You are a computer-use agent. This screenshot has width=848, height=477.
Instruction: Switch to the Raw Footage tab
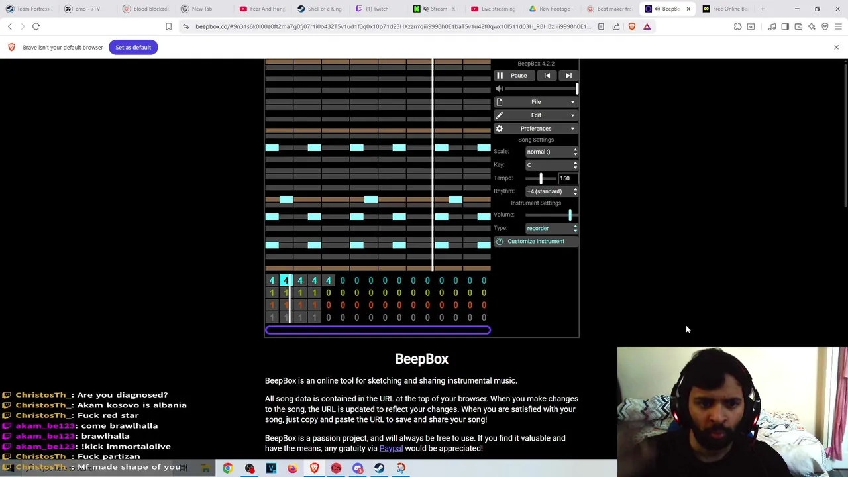[x=551, y=9]
